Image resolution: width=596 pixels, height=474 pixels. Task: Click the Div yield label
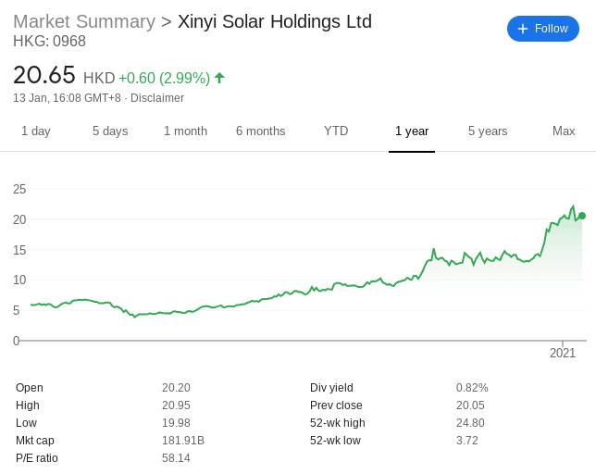(331, 388)
